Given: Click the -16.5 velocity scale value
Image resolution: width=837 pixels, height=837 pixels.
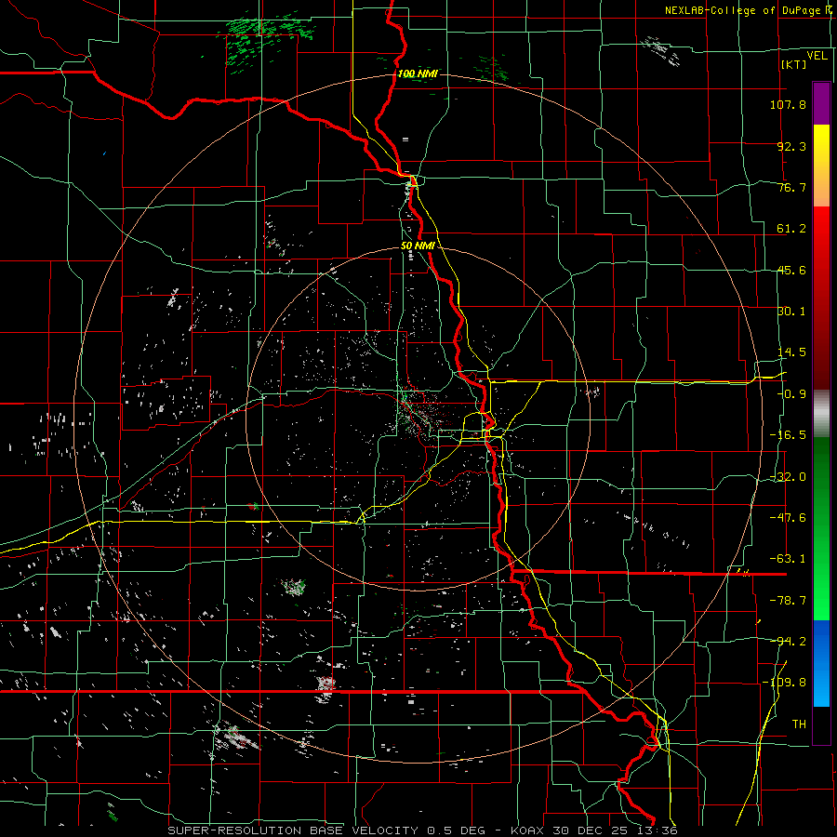Looking at the screenshot, I should (x=788, y=435).
